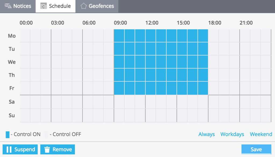Click the Schedule tab grid icon
This screenshot has height=157, width=275.
coord(44,6)
